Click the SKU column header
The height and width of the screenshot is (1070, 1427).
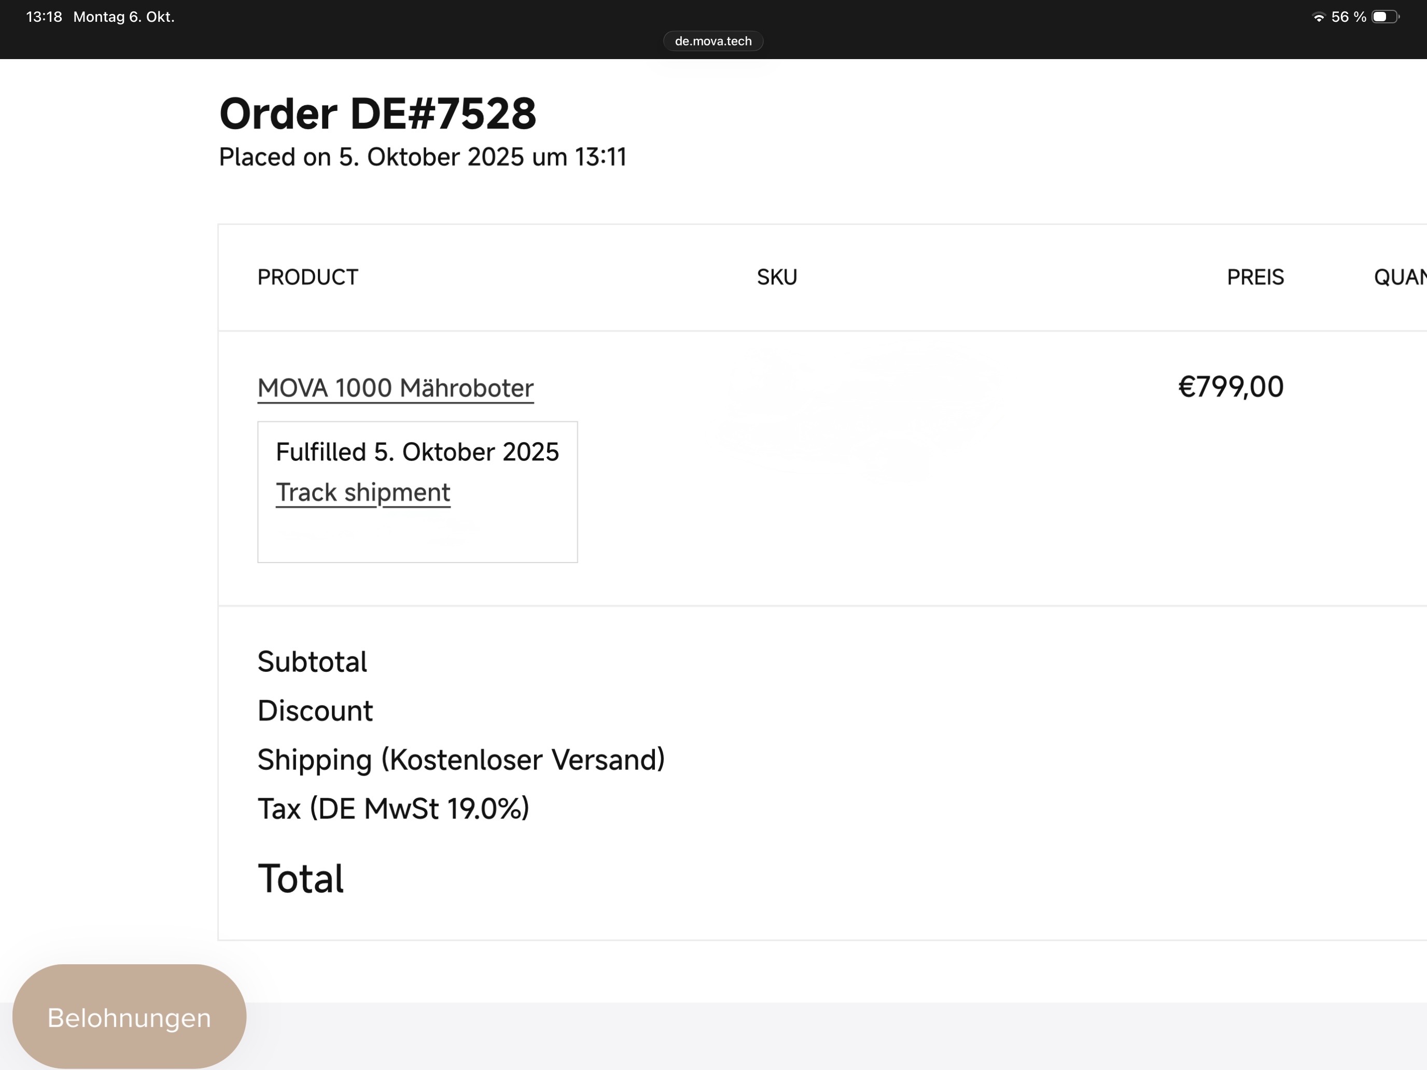click(x=777, y=277)
